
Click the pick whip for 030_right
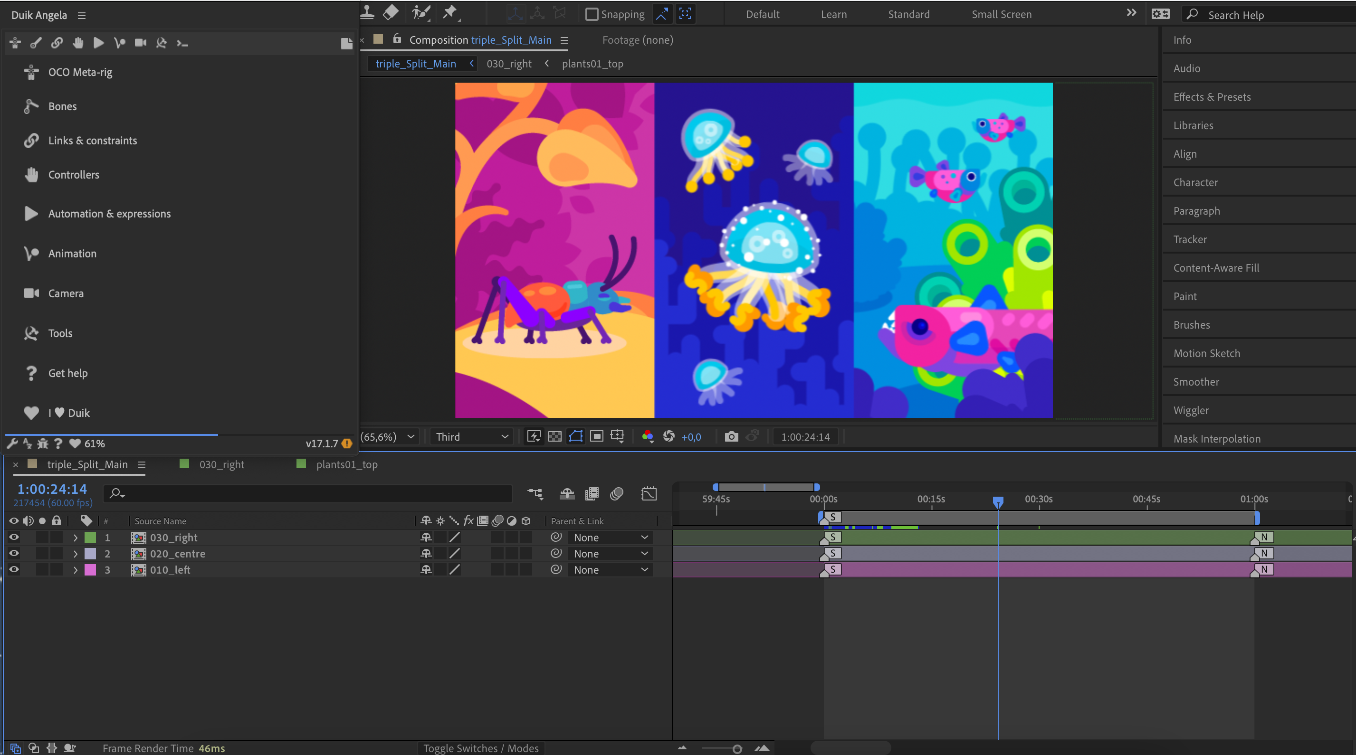[556, 537]
